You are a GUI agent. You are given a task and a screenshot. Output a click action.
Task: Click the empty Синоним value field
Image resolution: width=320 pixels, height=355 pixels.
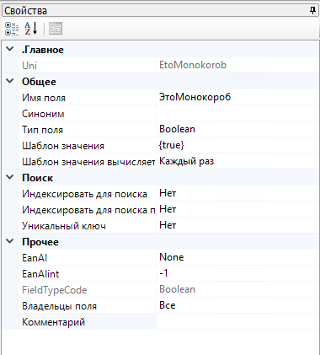coord(237,113)
